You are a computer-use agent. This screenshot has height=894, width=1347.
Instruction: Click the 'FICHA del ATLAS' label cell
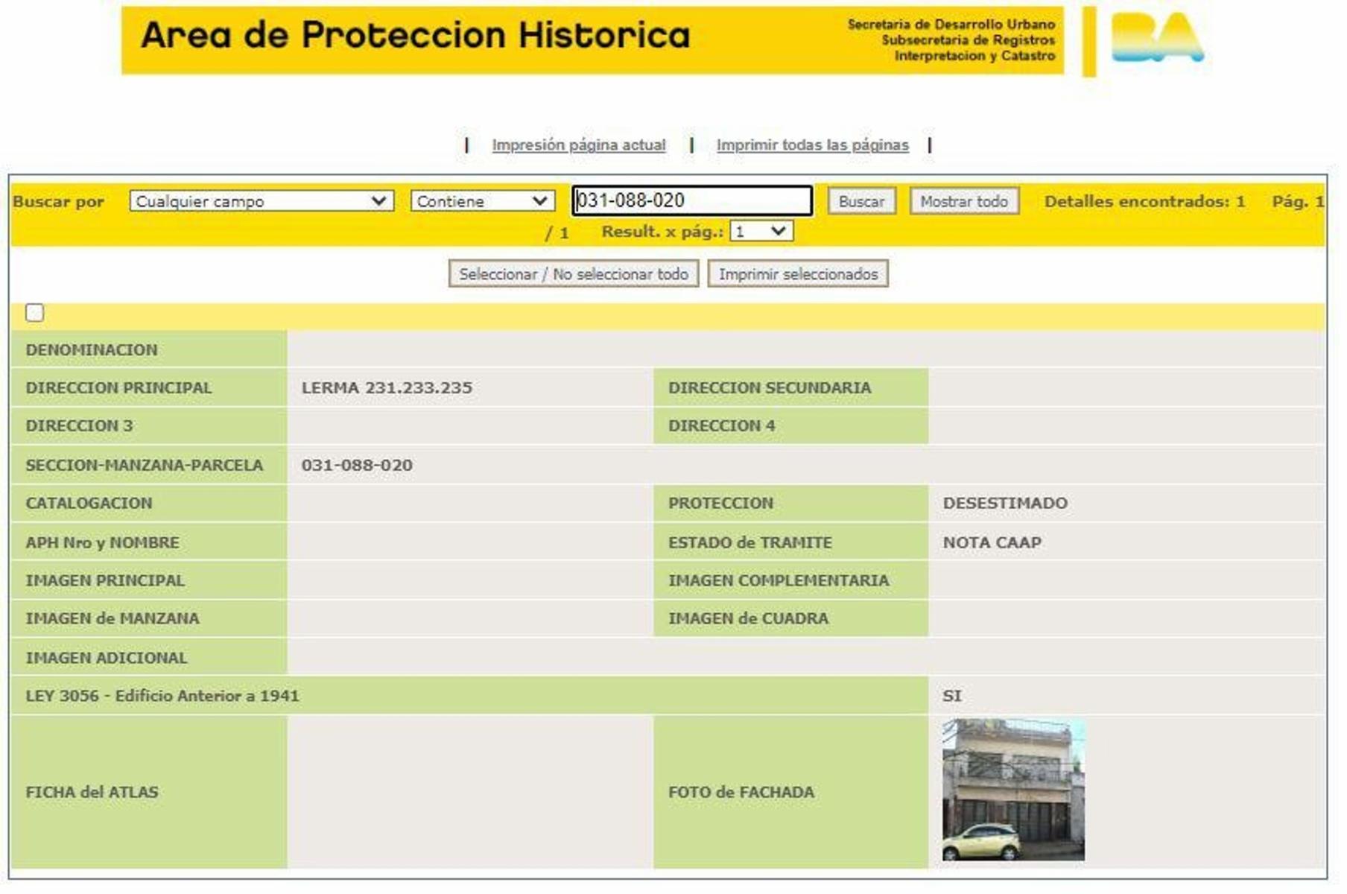pyautogui.click(x=149, y=793)
